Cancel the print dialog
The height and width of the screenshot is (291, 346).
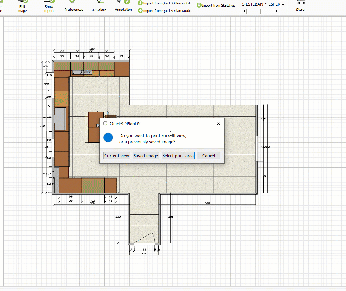209,156
